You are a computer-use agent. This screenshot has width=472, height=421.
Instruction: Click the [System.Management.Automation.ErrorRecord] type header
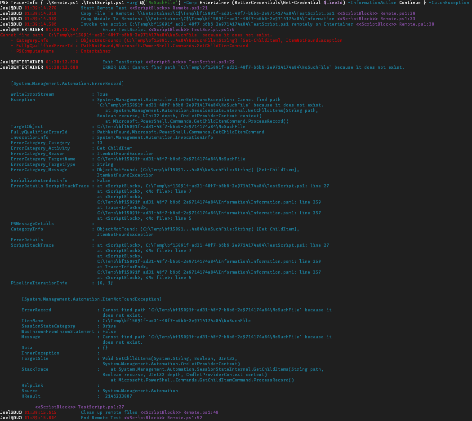(67, 84)
